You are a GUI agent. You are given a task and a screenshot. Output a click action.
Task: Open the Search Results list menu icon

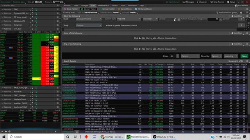[247, 61]
